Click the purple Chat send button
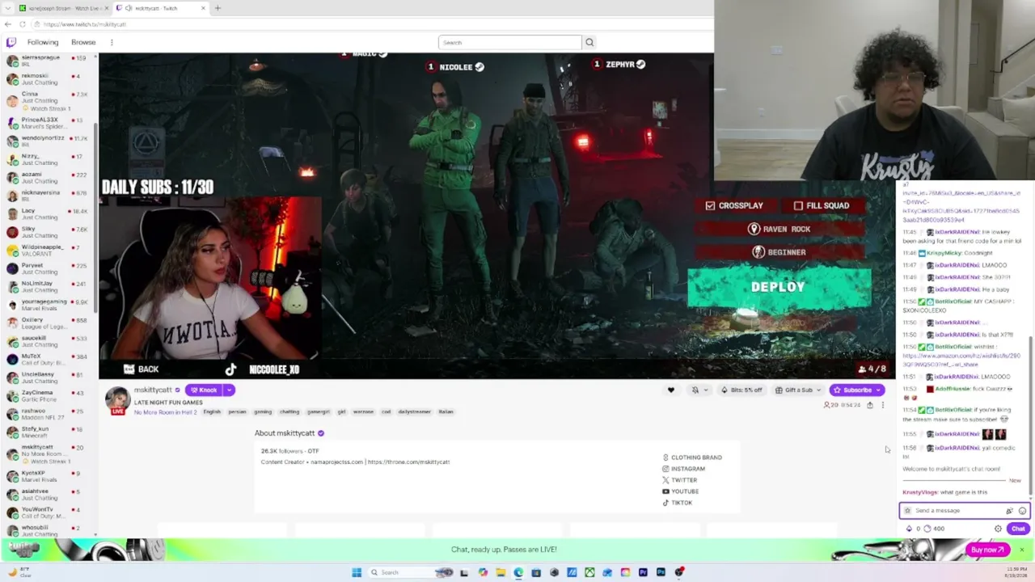The image size is (1035, 582). pyautogui.click(x=1018, y=529)
